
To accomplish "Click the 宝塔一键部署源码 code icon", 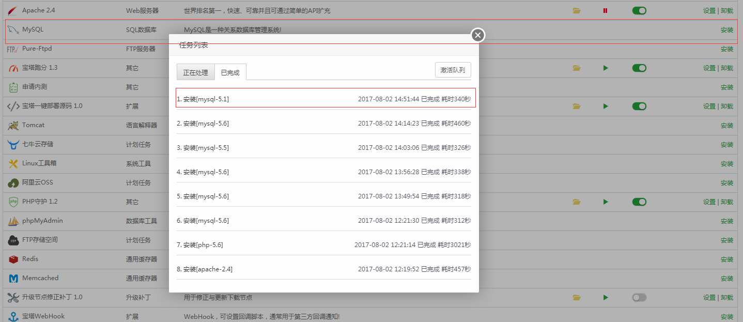I will [x=13, y=106].
